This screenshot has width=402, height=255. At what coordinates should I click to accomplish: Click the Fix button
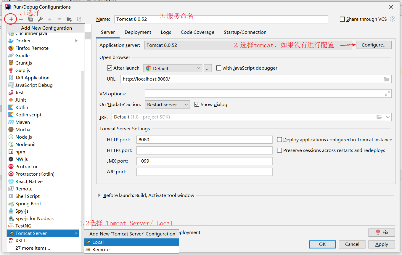click(382, 232)
